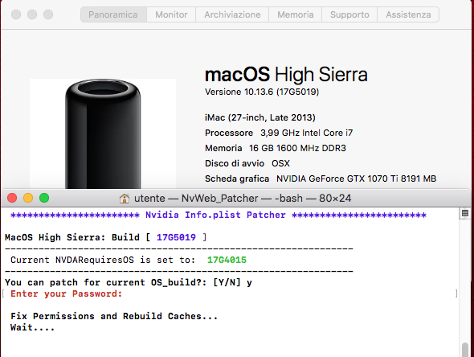The image size is (474, 357).
Task: Click the patch for current OS_build prompt
Action: (x=129, y=282)
